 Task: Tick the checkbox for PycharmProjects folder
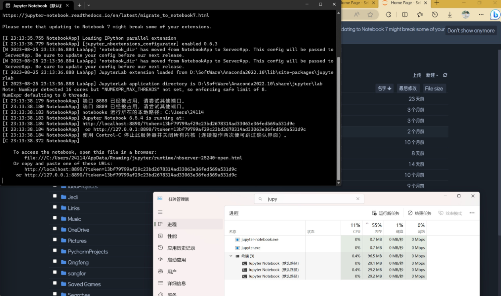(x=55, y=251)
